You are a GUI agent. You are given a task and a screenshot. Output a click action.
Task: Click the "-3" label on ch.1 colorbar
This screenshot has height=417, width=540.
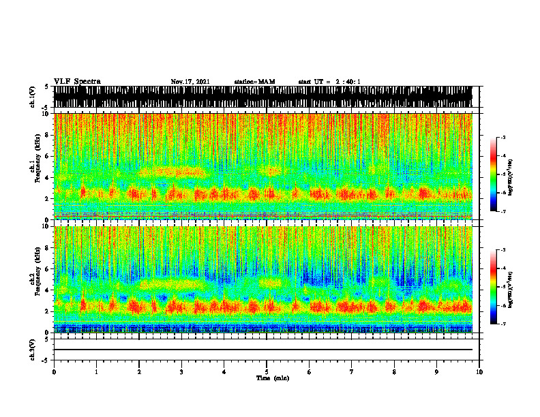tap(502, 137)
